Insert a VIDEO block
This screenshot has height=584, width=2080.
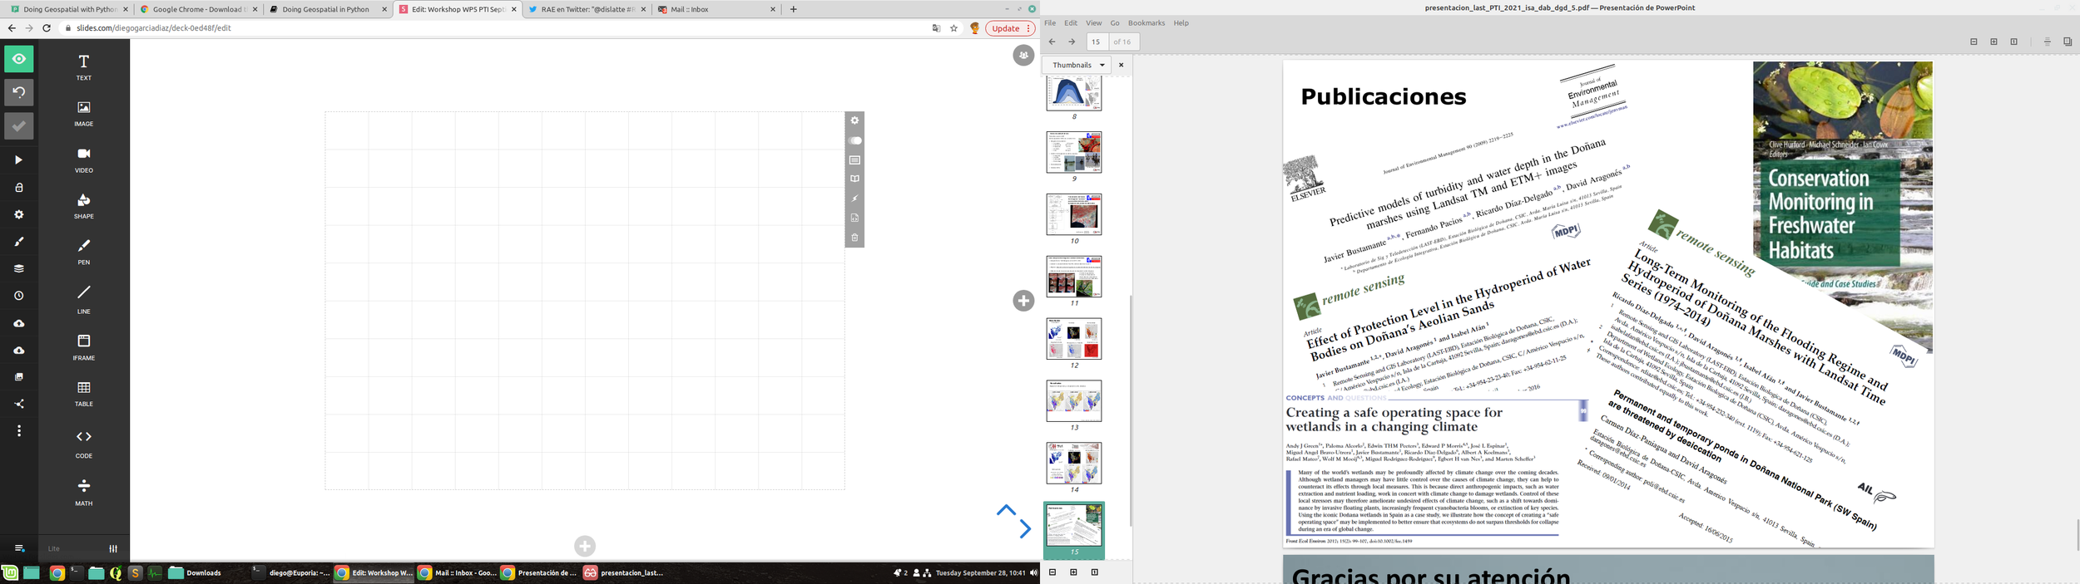tap(84, 159)
